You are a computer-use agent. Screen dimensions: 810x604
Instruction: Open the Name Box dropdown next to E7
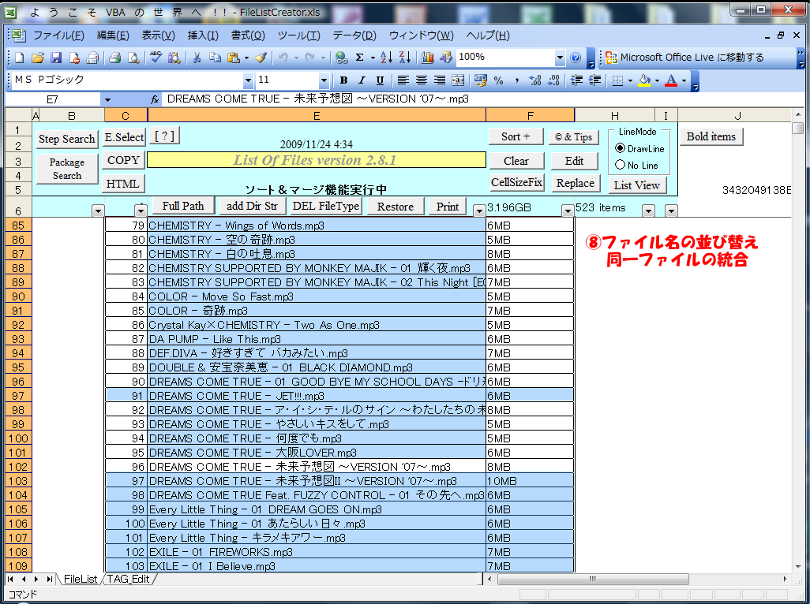pos(107,99)
